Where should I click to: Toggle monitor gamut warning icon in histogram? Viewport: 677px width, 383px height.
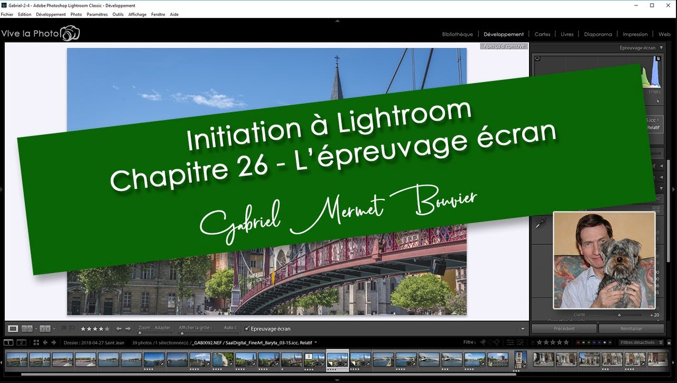(x=537, y=58)
